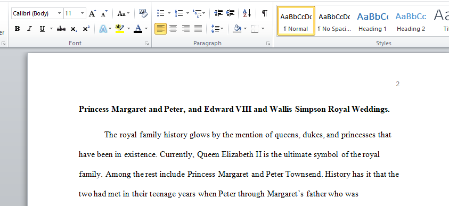Screen dimensions: 449x206
Task: Apply the No Spacing style
Action: 334,21
